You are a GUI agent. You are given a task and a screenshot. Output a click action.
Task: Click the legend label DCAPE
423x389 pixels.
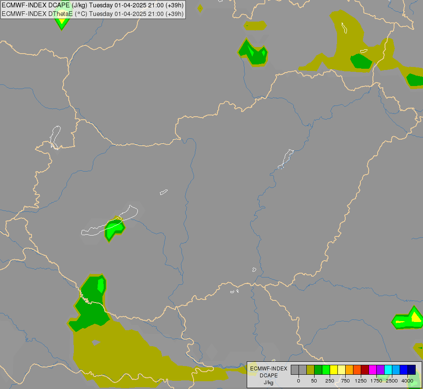[x=269, y=376]
